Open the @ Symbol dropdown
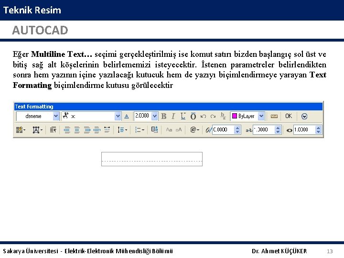 click(194, 129)
